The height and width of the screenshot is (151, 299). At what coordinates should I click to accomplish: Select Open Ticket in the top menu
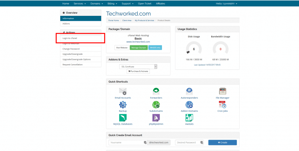click(145, 4)
